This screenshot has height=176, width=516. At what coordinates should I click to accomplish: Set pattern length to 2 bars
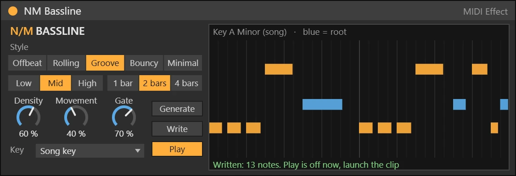(x=155, y=83)
